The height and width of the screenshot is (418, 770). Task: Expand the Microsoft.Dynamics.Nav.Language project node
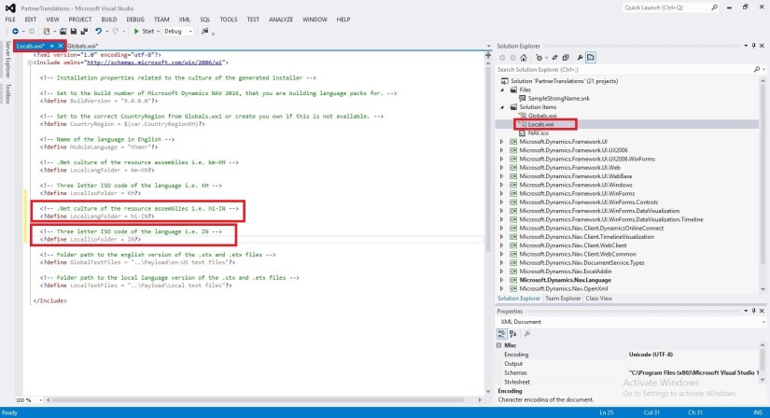501,279
